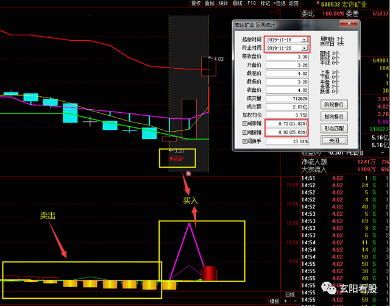Activate the 画线 drawing tool

point(237,3)
